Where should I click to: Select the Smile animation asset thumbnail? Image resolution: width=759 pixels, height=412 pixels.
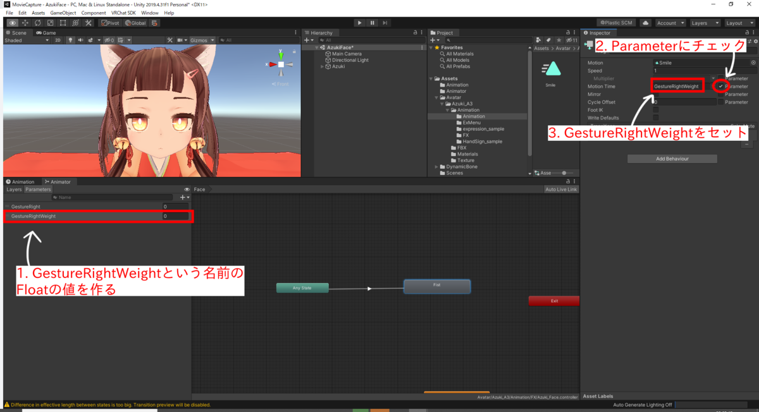pyautogui.click(x=550, y=70)
